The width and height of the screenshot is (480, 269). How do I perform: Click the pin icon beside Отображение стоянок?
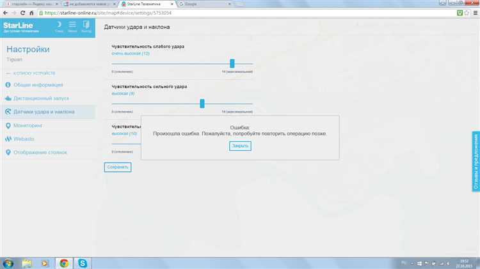(x=8, y=152)
